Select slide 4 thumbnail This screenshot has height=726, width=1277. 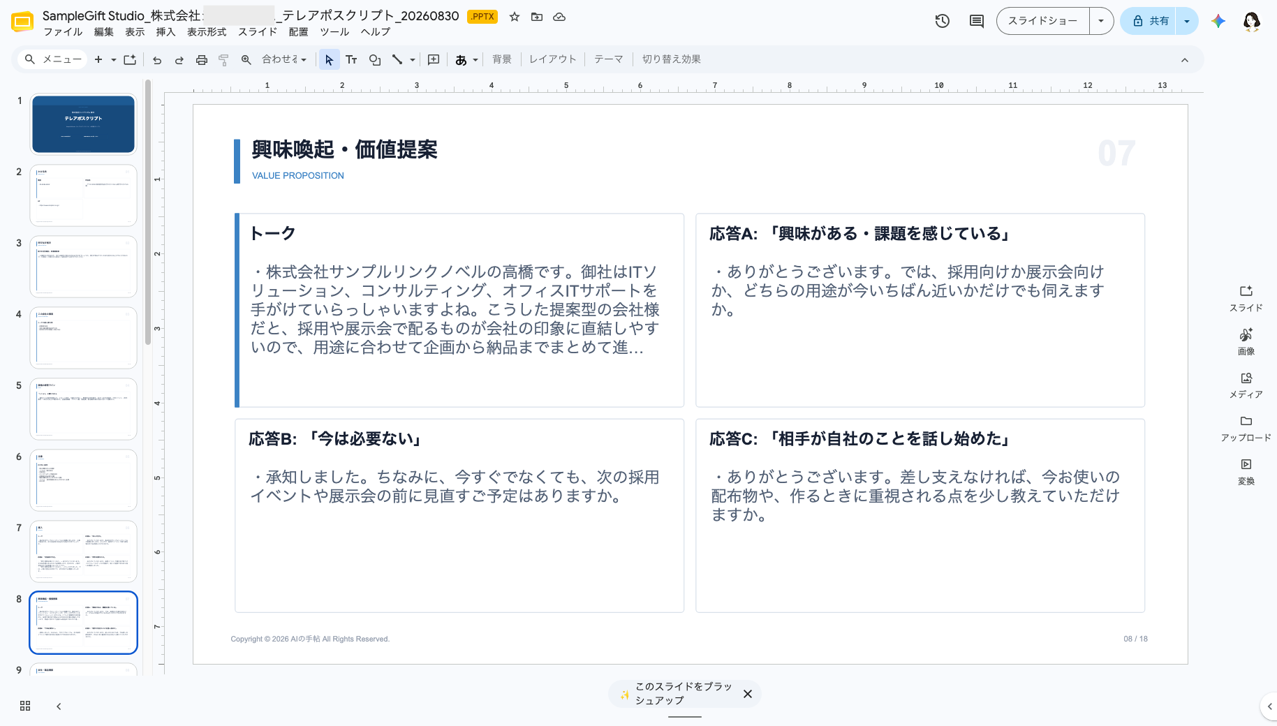(83, 338)
